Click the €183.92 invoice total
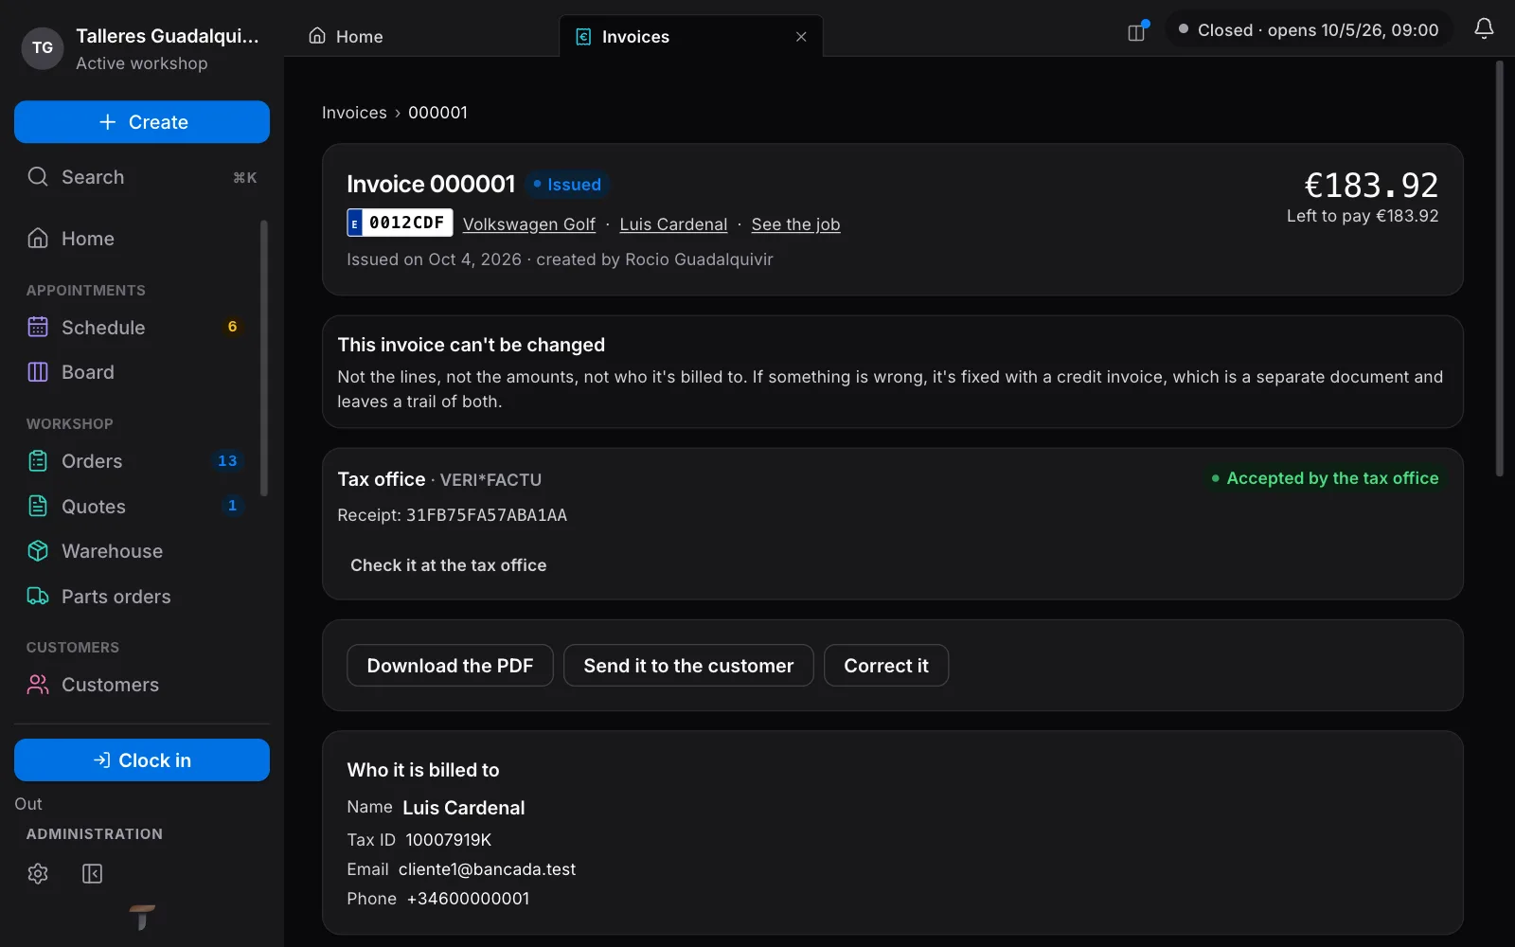Screen dimensions: 1515x947 click(x=1371, y=185)
